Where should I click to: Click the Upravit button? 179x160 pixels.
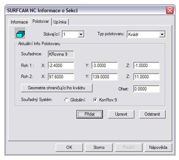click(121, 114)
